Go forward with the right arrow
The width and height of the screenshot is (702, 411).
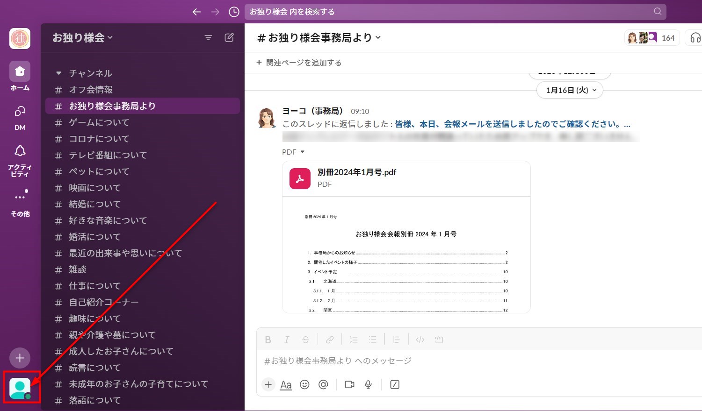[215, 12]
